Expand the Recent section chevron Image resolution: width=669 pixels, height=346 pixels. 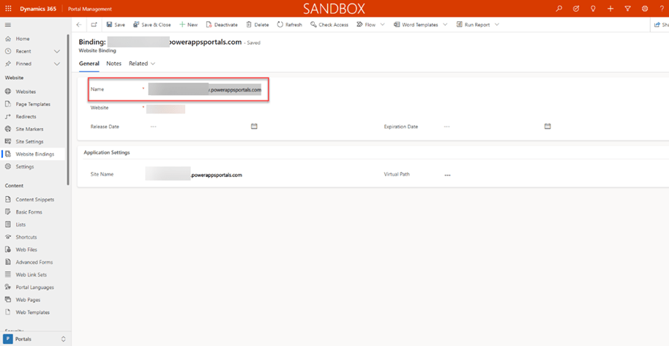click(57, 51)
